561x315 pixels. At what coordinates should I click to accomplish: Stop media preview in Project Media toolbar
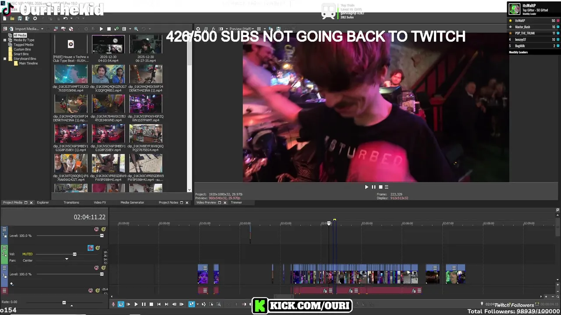[109, 29]
